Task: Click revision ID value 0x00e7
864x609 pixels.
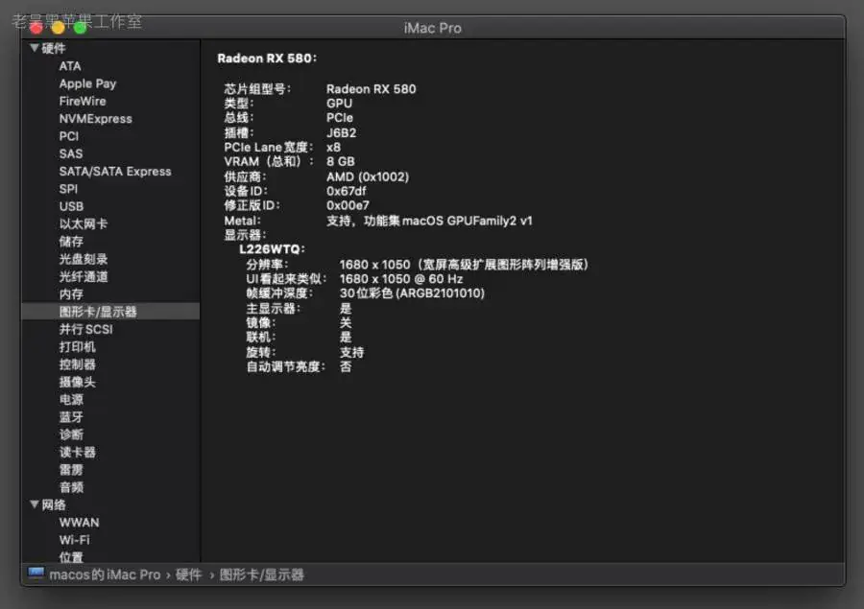Action: (x=348, y=205)
